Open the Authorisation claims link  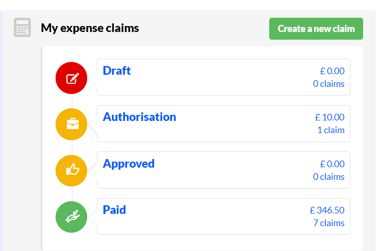pyautogui.click(x=139, y=117)
